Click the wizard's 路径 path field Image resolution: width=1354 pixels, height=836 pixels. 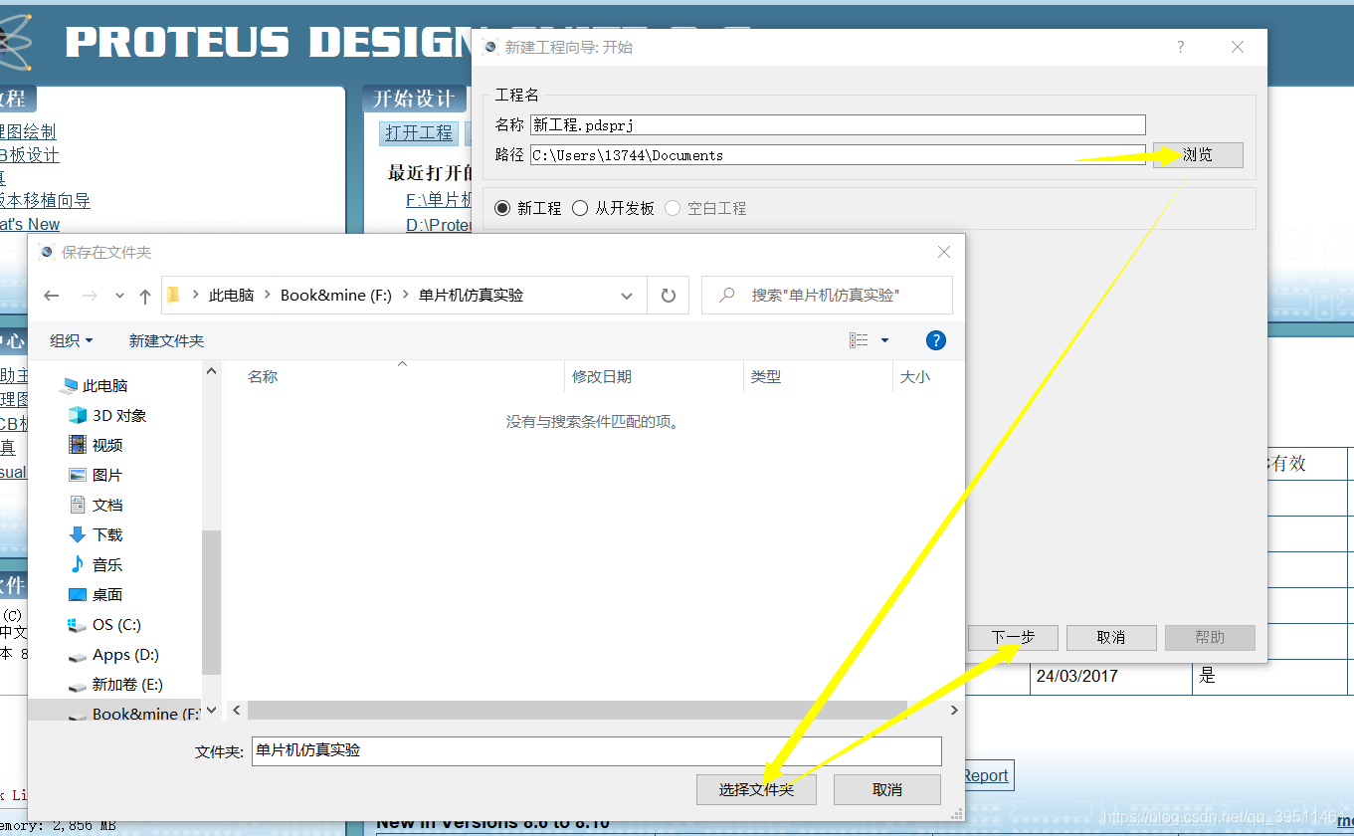point(838,155)
